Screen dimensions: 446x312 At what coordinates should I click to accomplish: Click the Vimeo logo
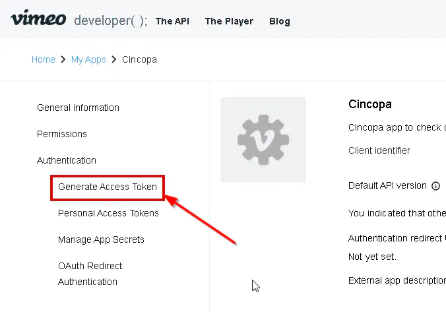[x=38, y=18]
